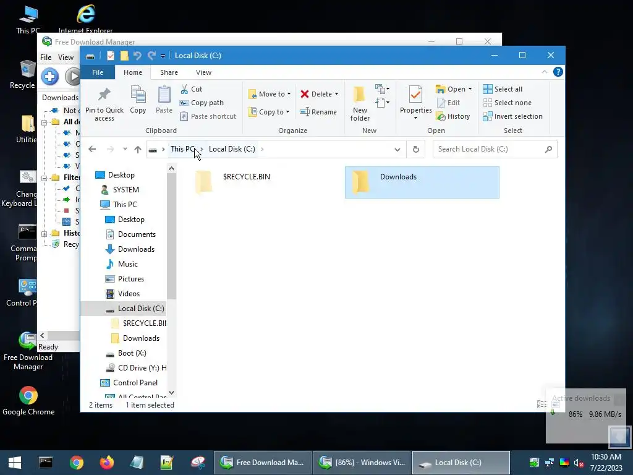
Task: Click the muted volume tray icon
Action: click(x=579, y=463)
